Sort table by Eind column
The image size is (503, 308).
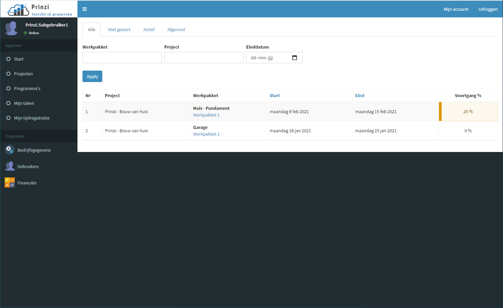[359, 95]
